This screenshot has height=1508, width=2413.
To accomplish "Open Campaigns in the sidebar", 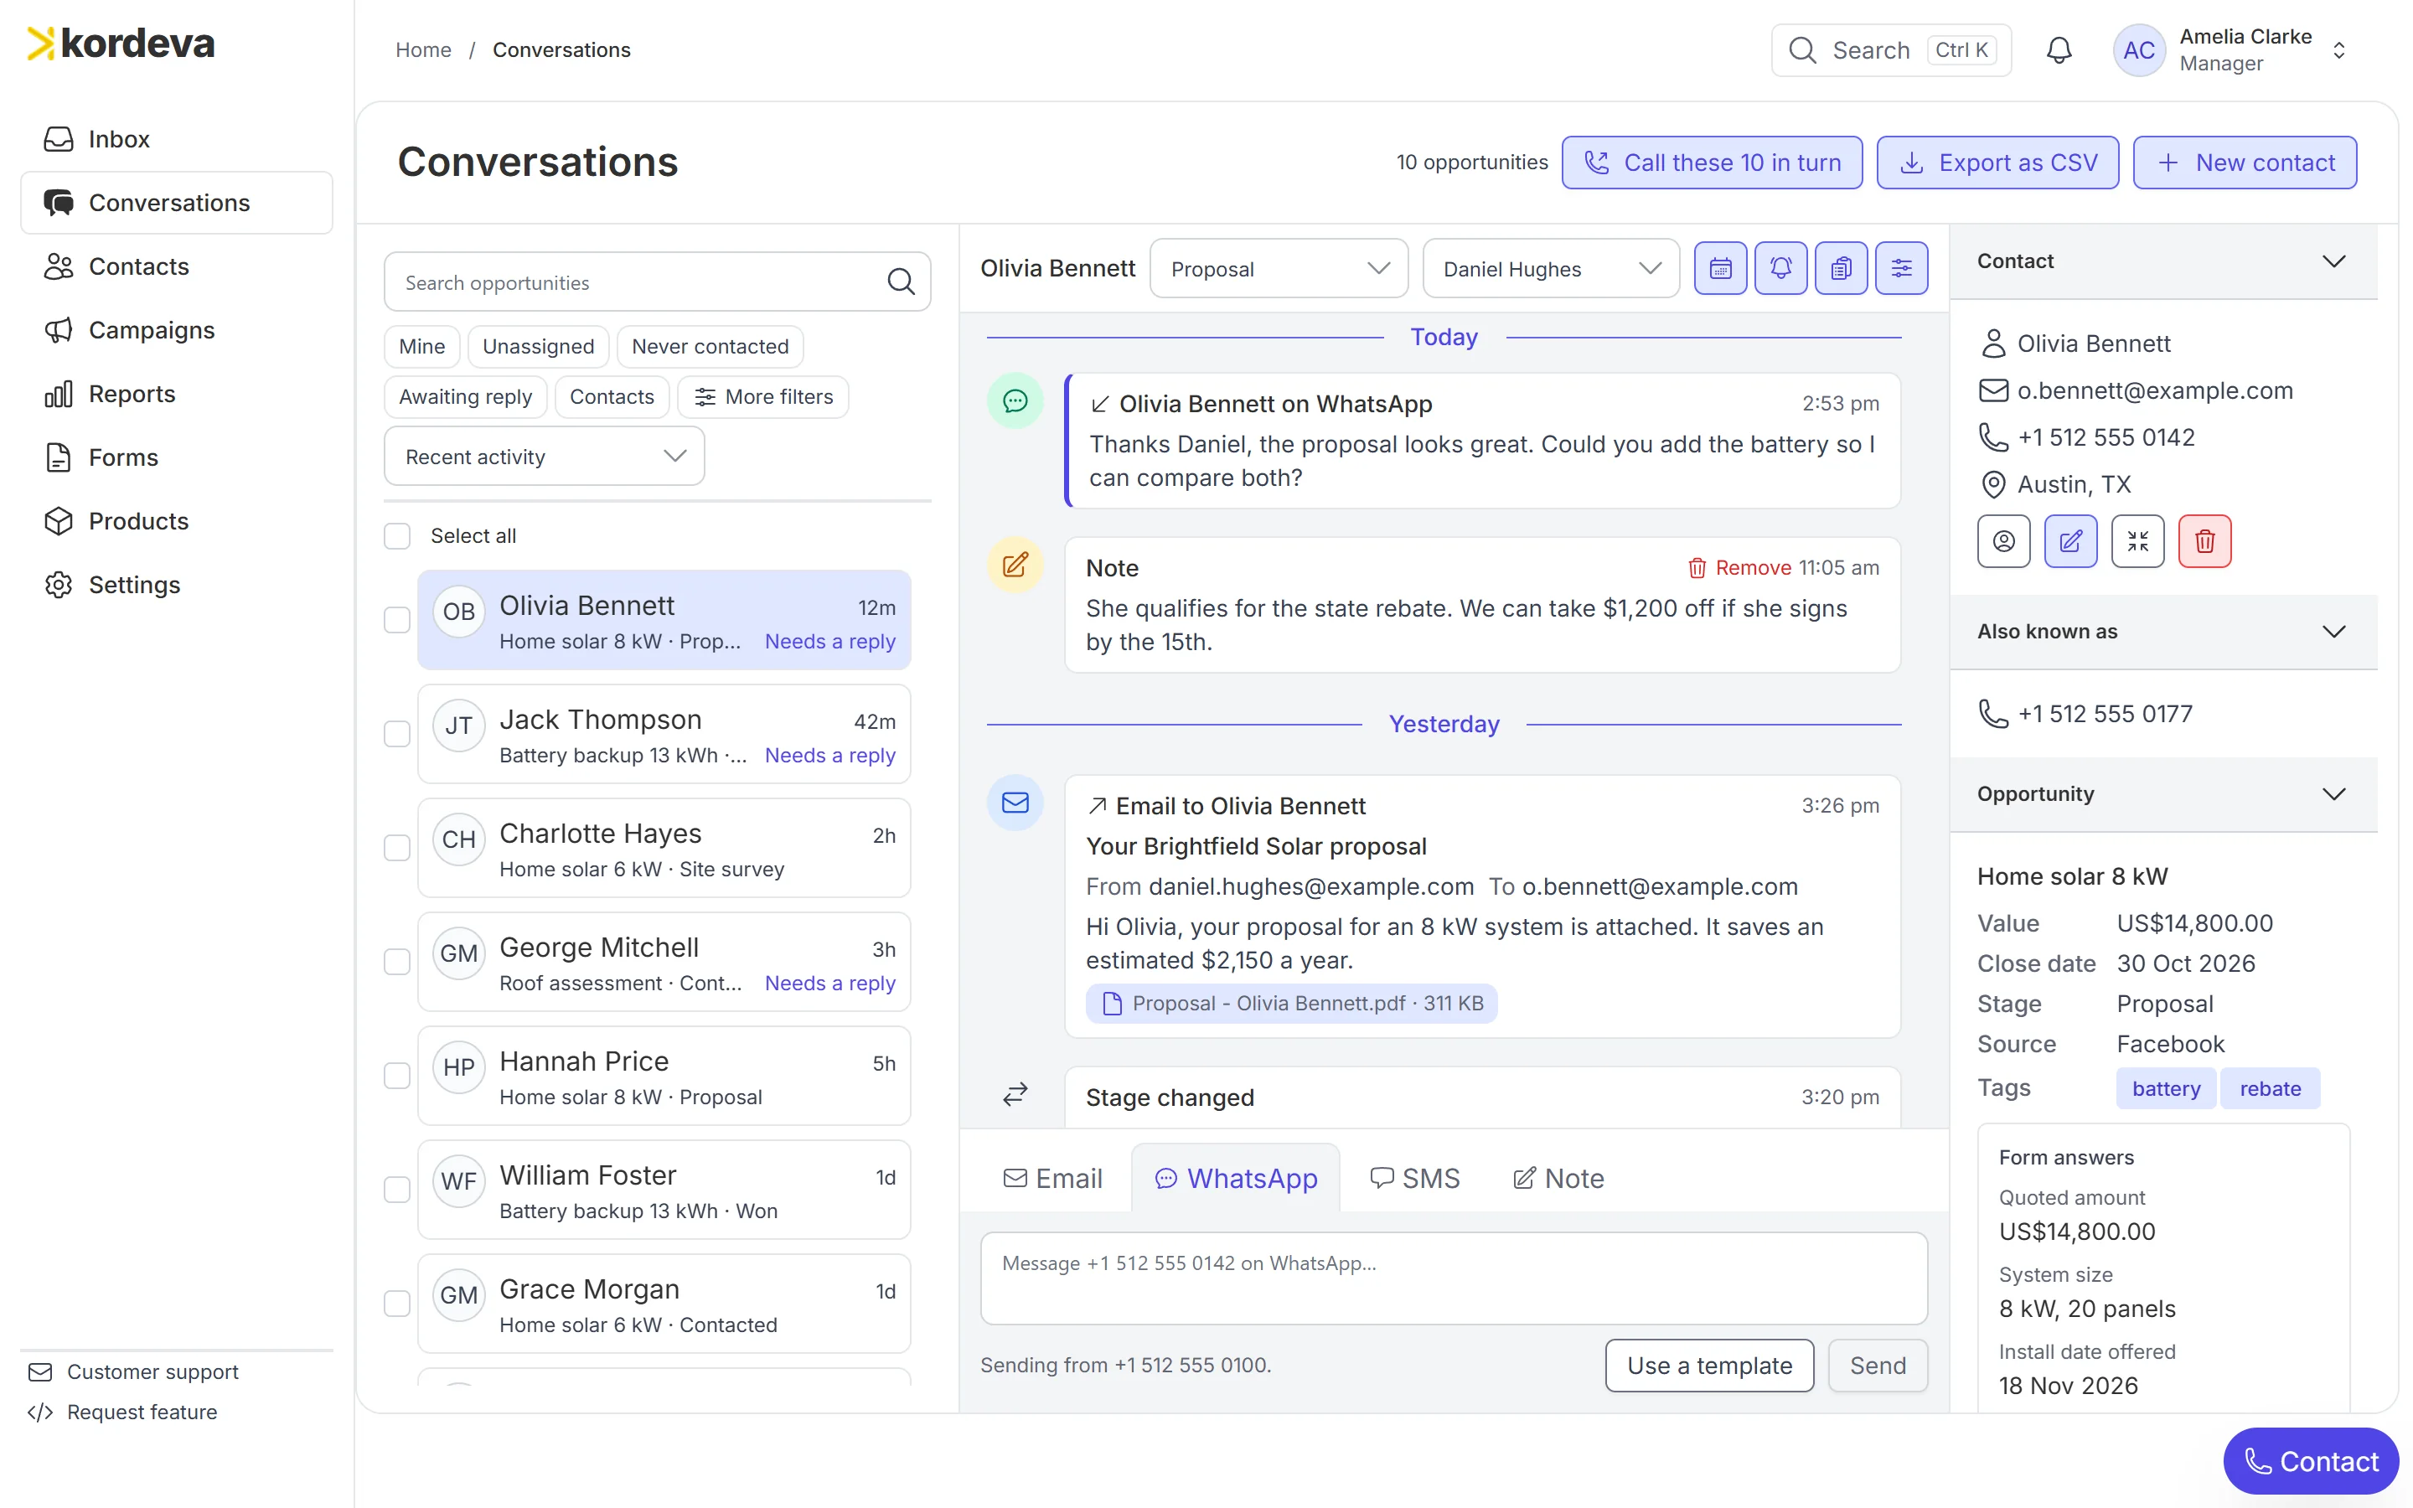I will [177, 330].
